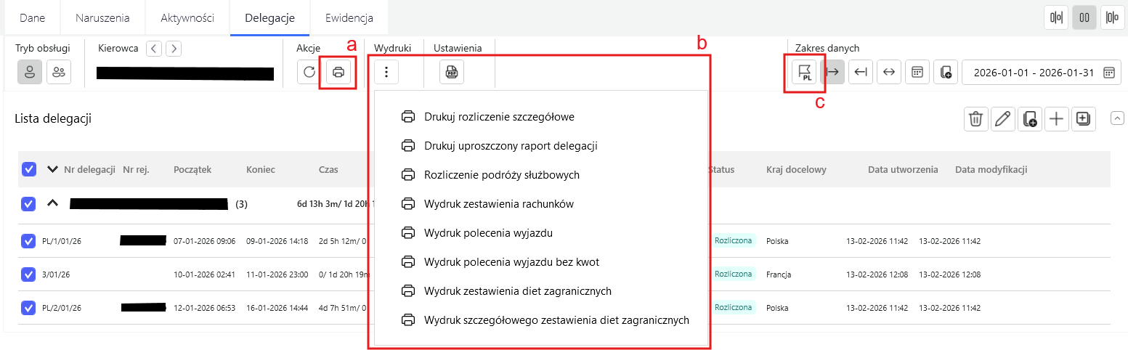The height and width of the screenshot is (350, 1128).
Task: Click the printer icon under Akcje
Action: click(x=338, y=72)
